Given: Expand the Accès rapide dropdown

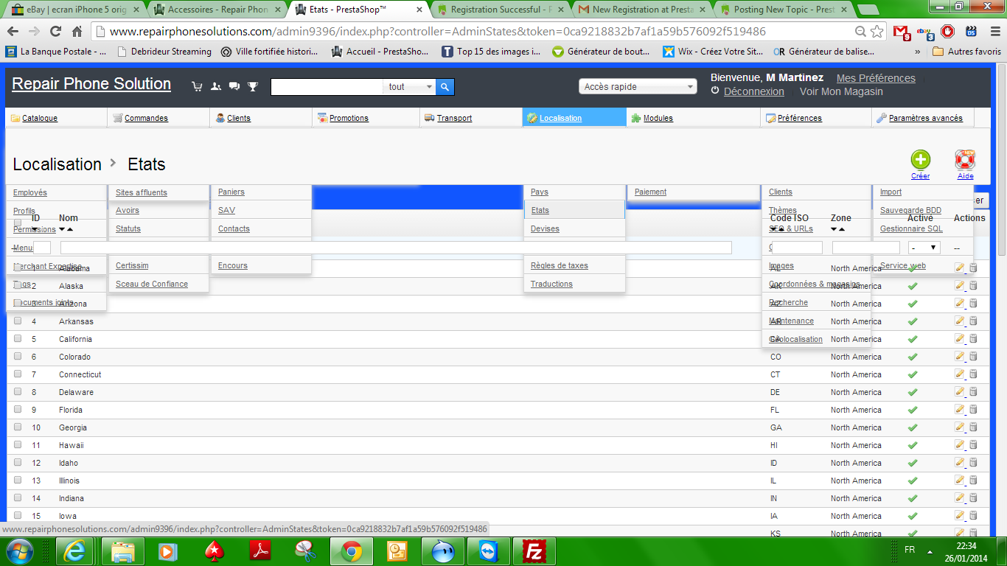Looking at the screenshot, I should (x=638, y=87).
